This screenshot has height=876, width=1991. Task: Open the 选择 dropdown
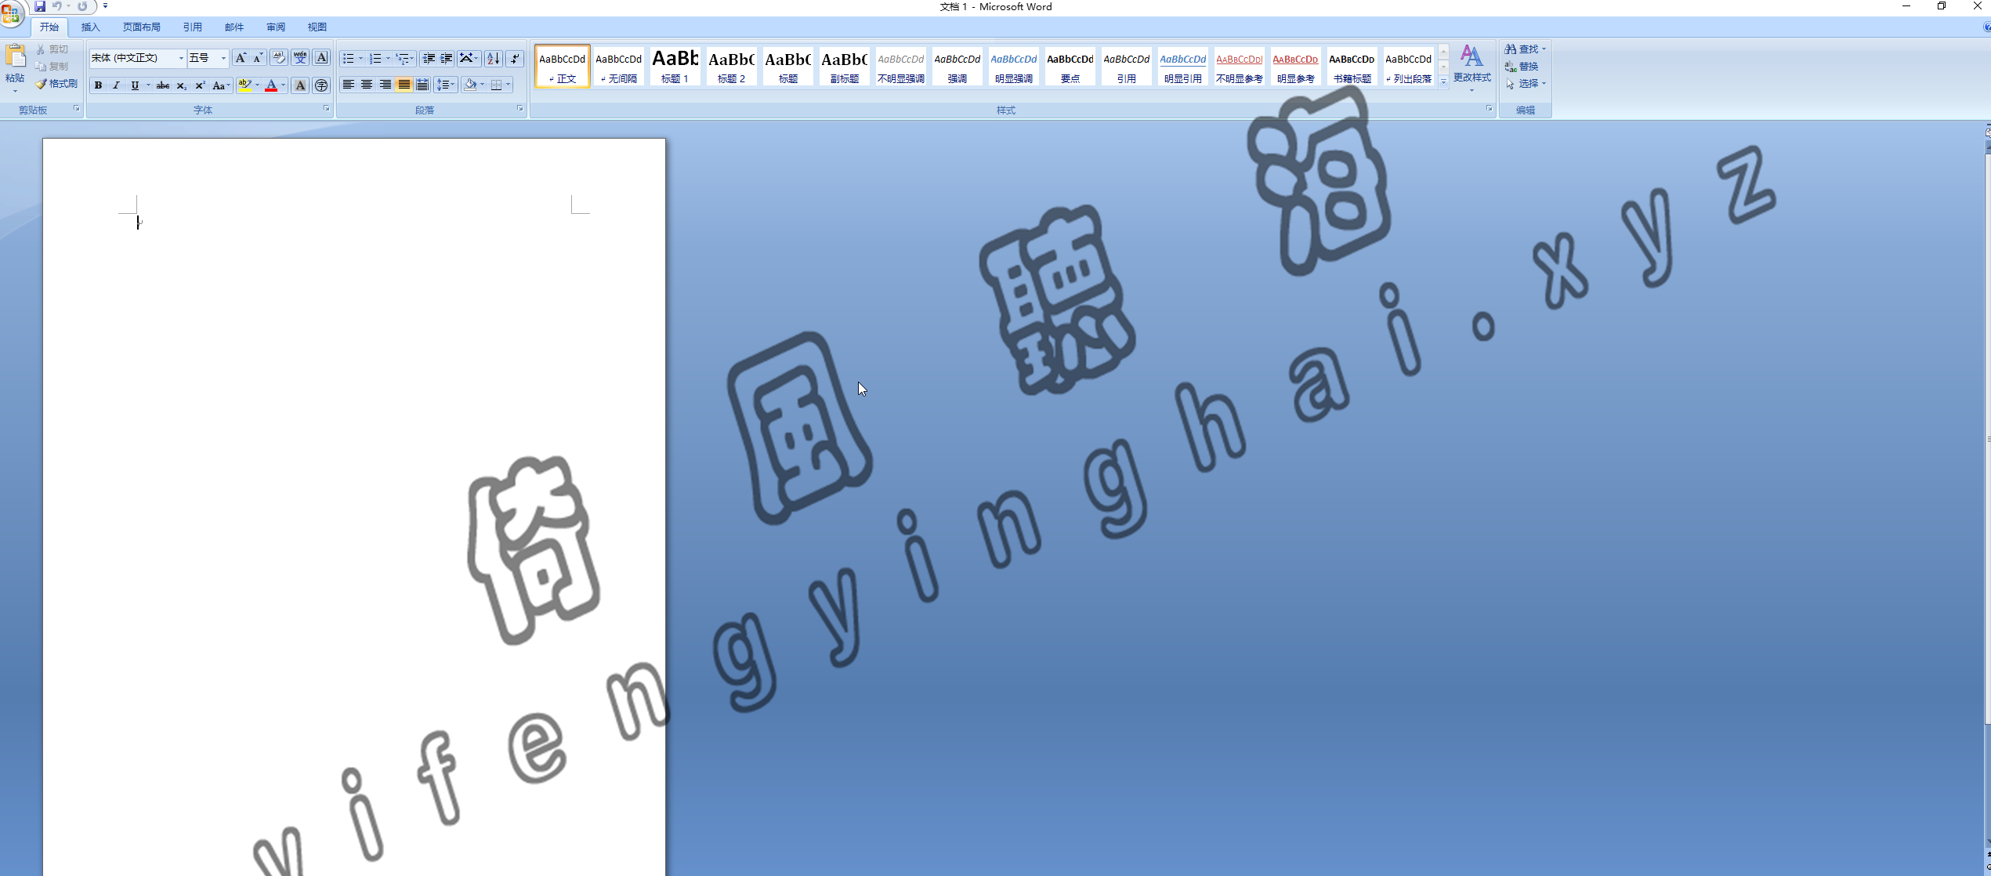click(1526, 84)
